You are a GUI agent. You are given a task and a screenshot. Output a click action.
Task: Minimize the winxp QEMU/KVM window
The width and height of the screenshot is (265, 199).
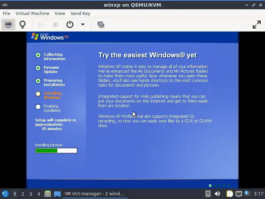tap(247, 5)
